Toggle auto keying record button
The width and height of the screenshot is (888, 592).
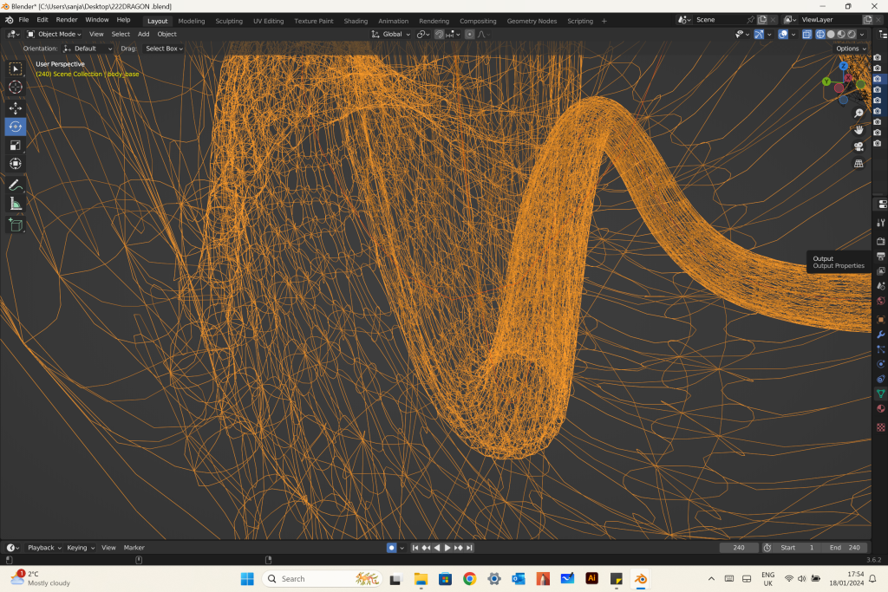click(391, 548)
